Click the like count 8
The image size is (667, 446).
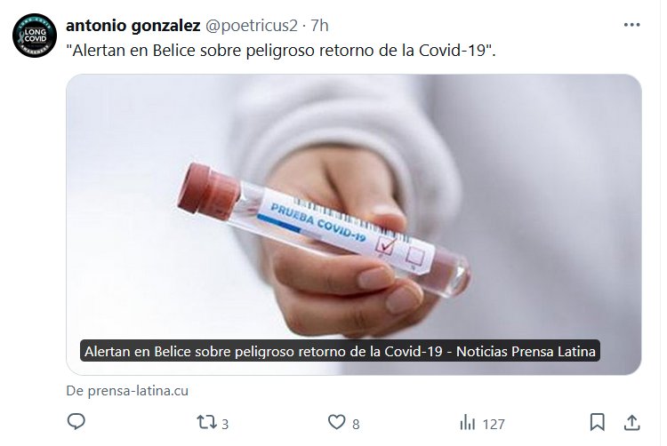(356, 424)
